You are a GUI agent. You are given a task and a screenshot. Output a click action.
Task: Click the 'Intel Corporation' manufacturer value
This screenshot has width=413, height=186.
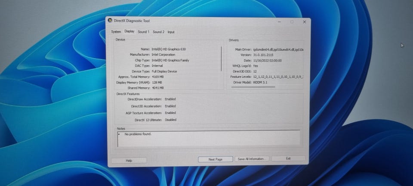point(163,55)
